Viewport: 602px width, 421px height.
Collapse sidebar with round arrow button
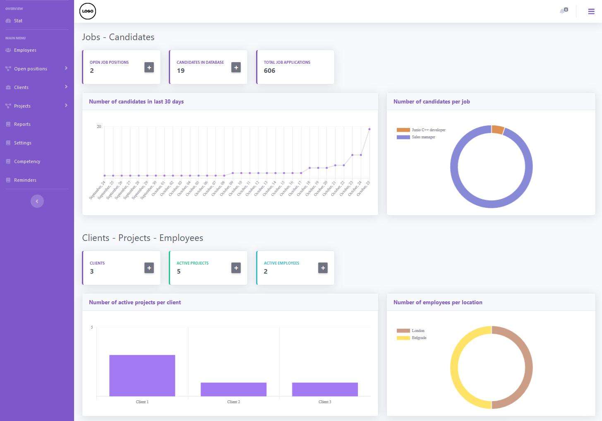click(37, 201)
